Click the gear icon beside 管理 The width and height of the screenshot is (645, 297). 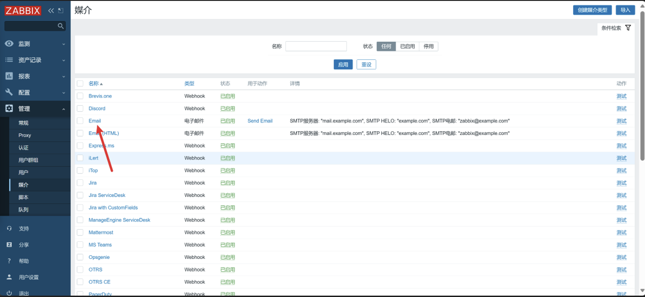pyautogui.click(x=9, y=108)
